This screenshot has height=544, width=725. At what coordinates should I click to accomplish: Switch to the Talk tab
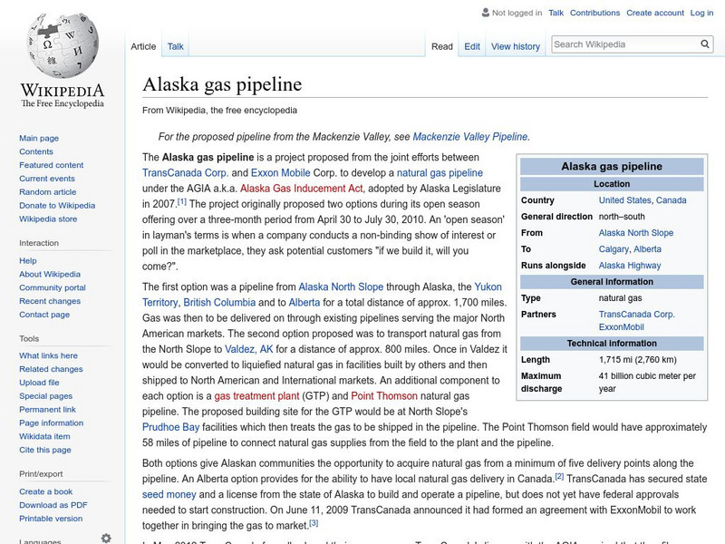175,45
